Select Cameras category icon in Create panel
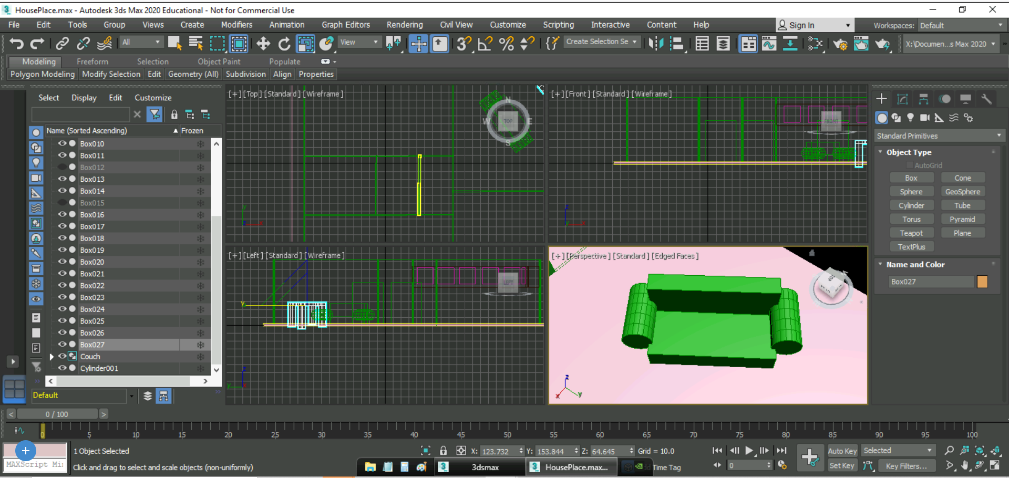This screenshot has width=1009, height=478. pyautogui.click(x=924, y=118)
